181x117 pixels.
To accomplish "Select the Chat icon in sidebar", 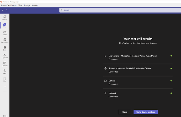I will tap(5, 25).
